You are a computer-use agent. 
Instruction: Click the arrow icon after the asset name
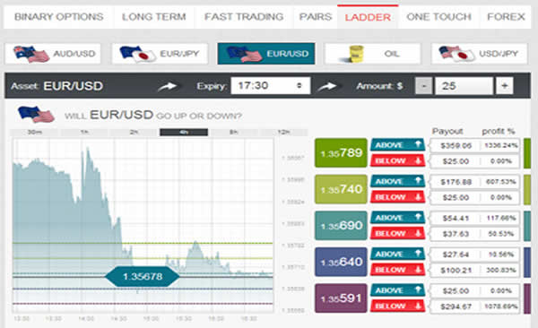(x=168, y=86)
